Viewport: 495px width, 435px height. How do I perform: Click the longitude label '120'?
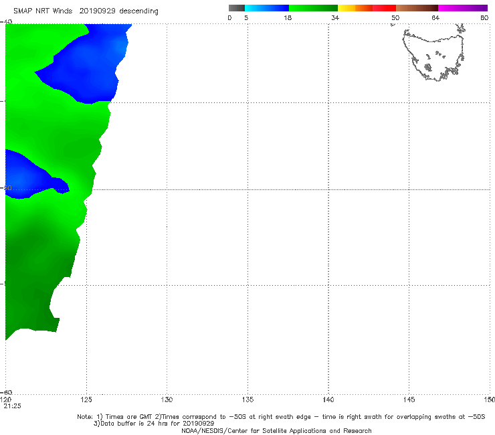click(x=5, y=400)
